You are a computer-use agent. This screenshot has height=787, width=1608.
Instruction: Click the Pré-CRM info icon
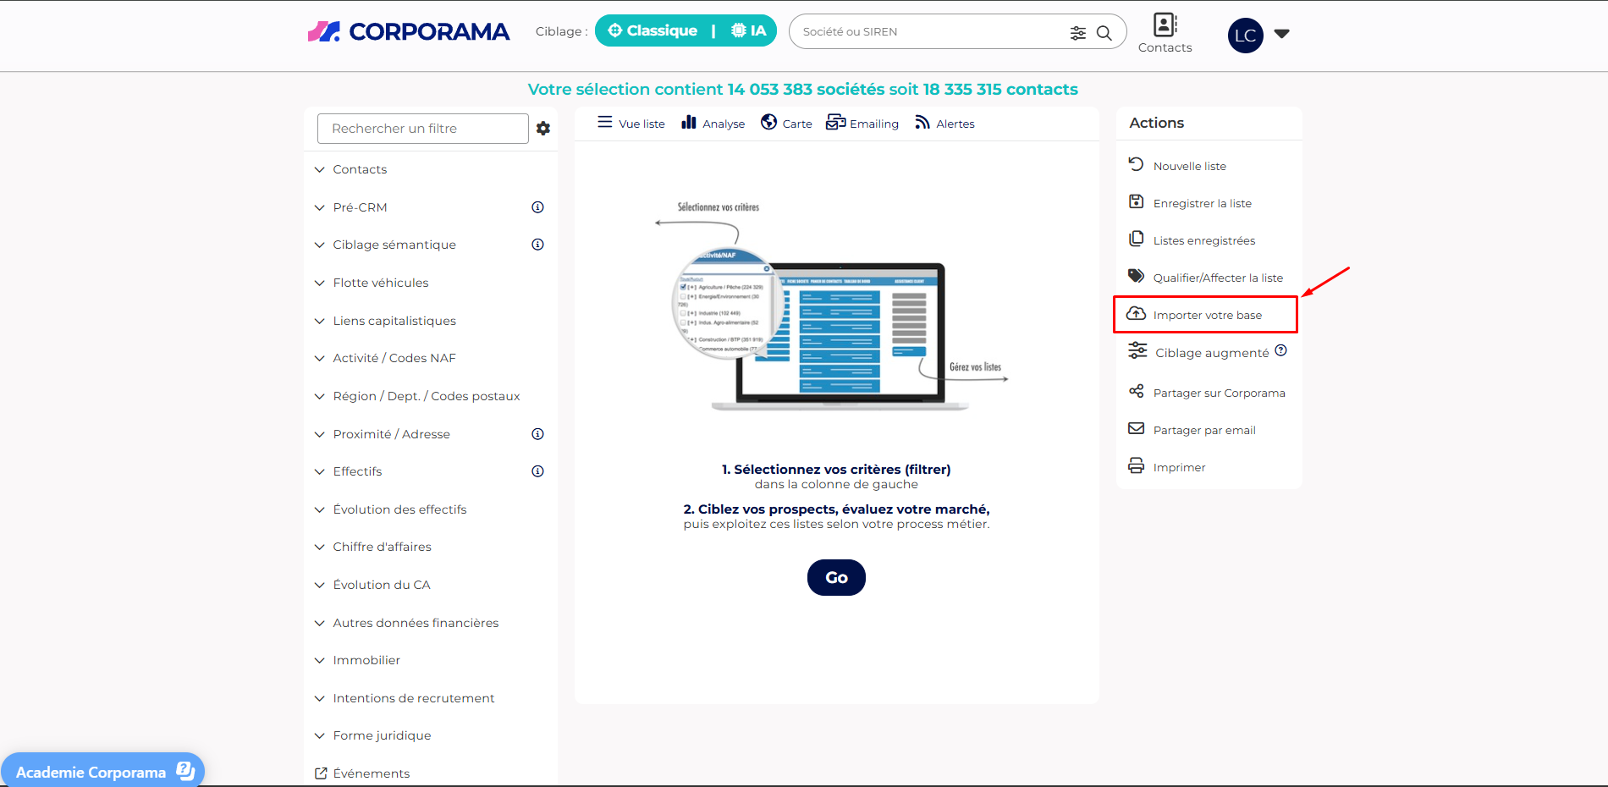click(x=537, y=207)
